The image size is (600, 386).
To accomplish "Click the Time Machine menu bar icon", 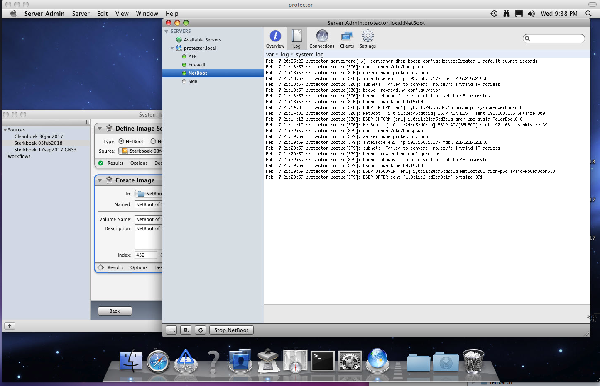I will coord(494,14).
